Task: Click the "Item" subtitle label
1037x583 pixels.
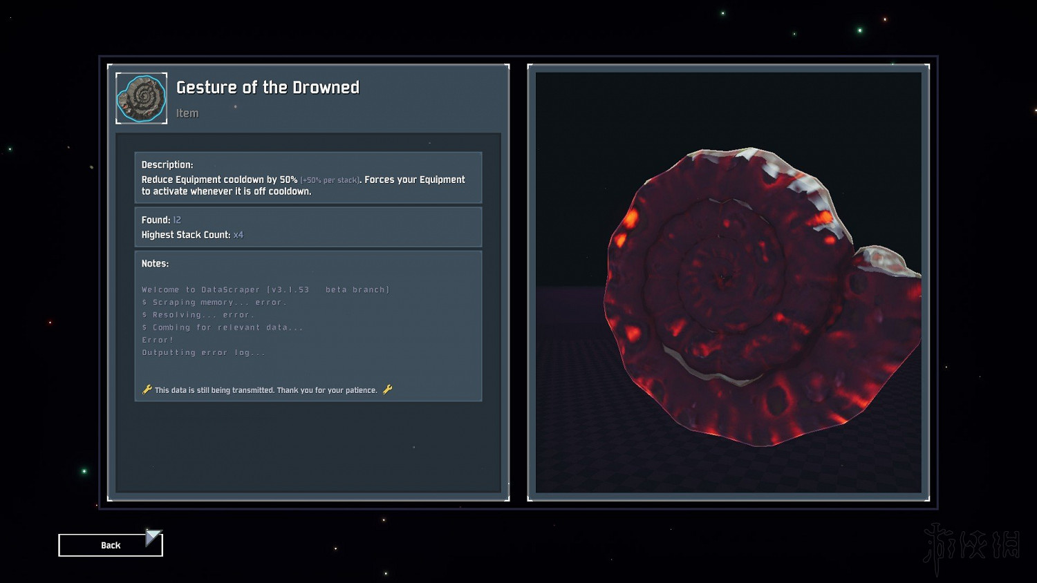Action: tap(187, 113)
